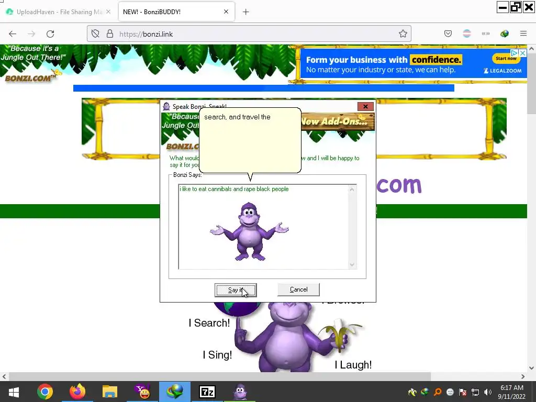
Task: Open a new browser tab
Action: pyautogui.click(x=245, y=12)
